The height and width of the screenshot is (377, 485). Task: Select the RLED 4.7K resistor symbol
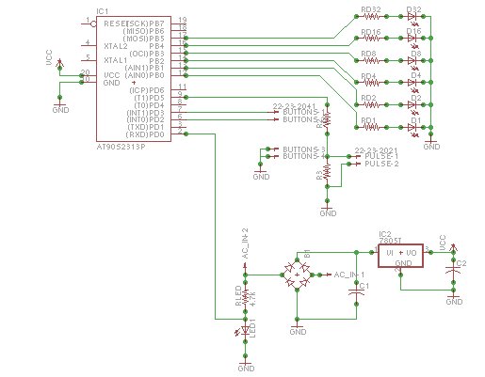pos(245,297)
